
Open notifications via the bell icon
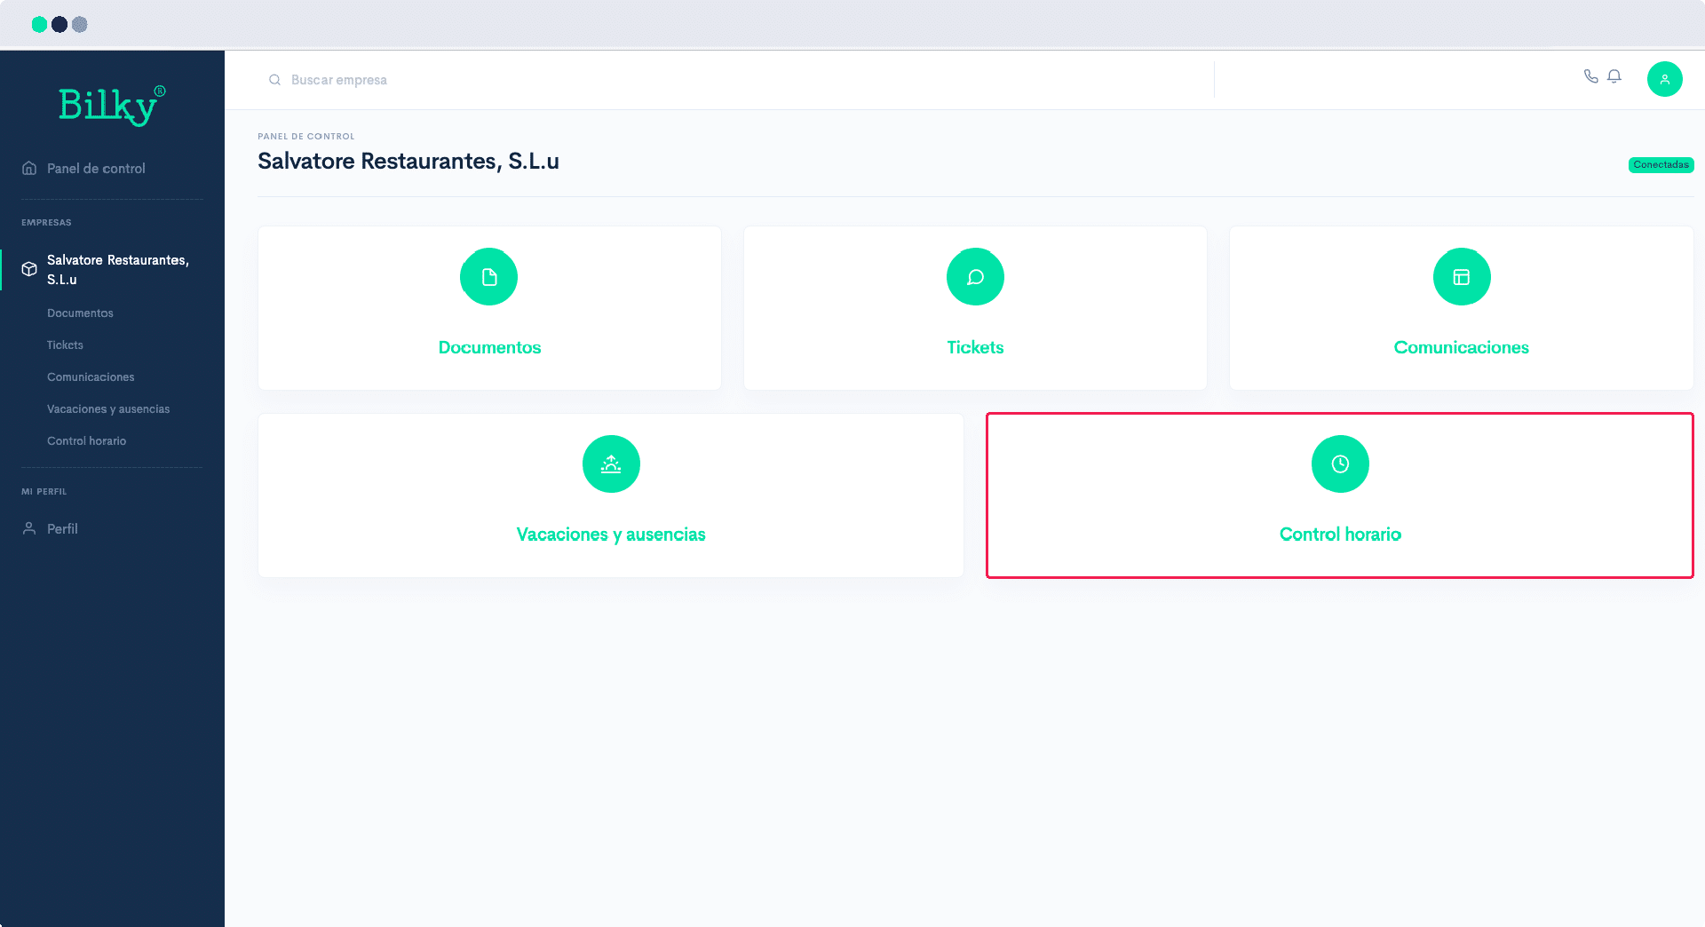[1614, 76]
